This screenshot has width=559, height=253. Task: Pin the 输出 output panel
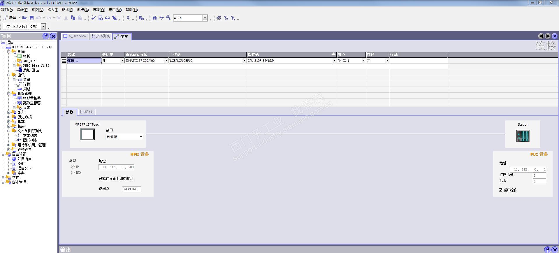click(x=547, y=250)
